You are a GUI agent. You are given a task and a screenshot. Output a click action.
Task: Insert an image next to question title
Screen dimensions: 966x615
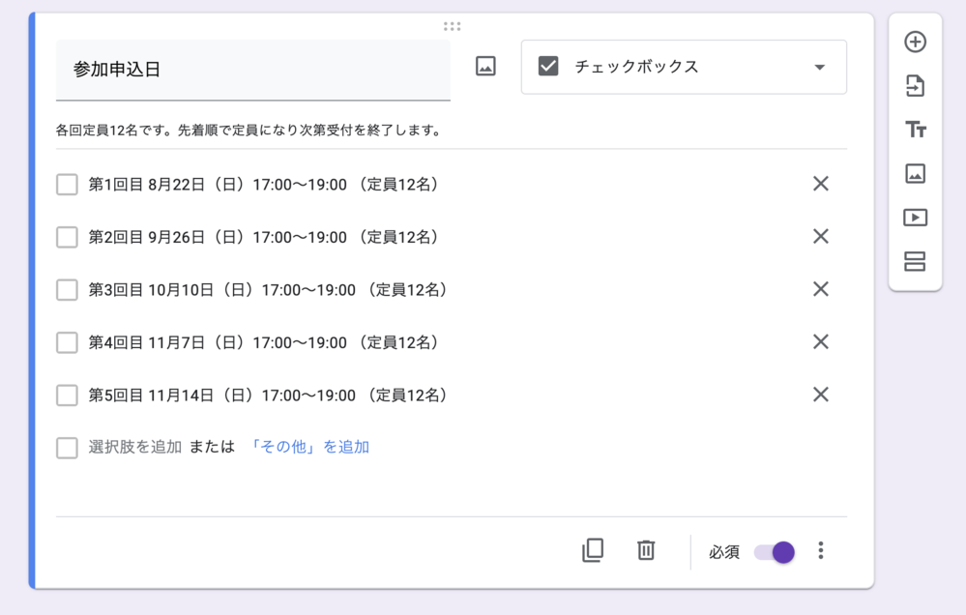485,67
